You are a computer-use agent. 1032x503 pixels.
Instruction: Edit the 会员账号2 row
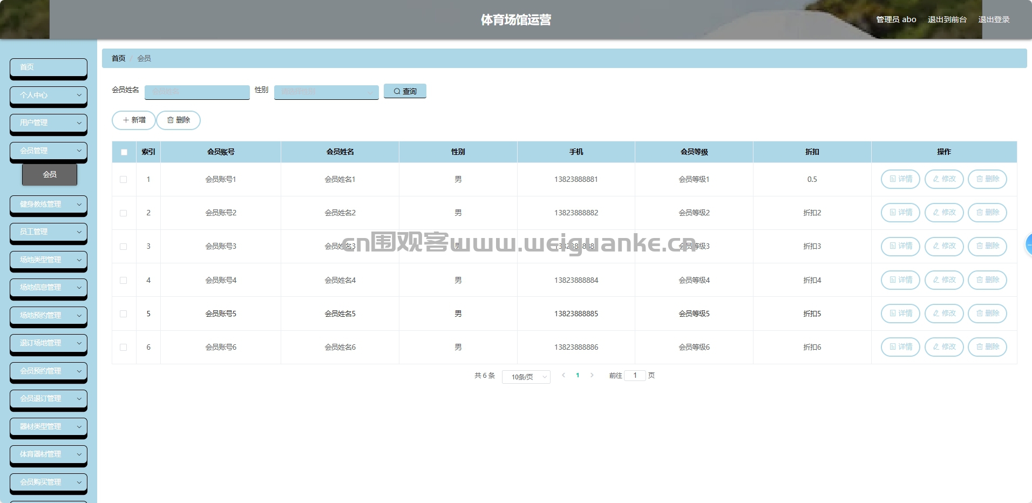pyautogui.click(x=944, y=213)
